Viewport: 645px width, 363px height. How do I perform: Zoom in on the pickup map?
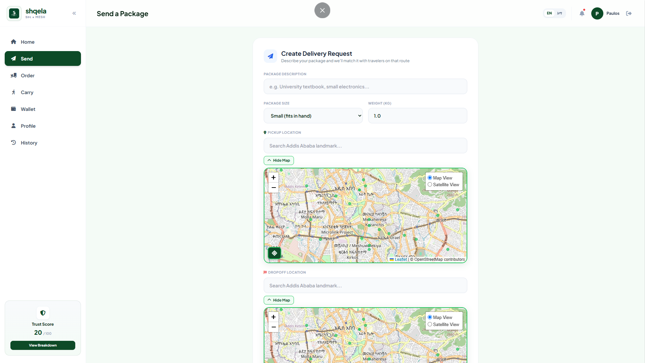273,177
